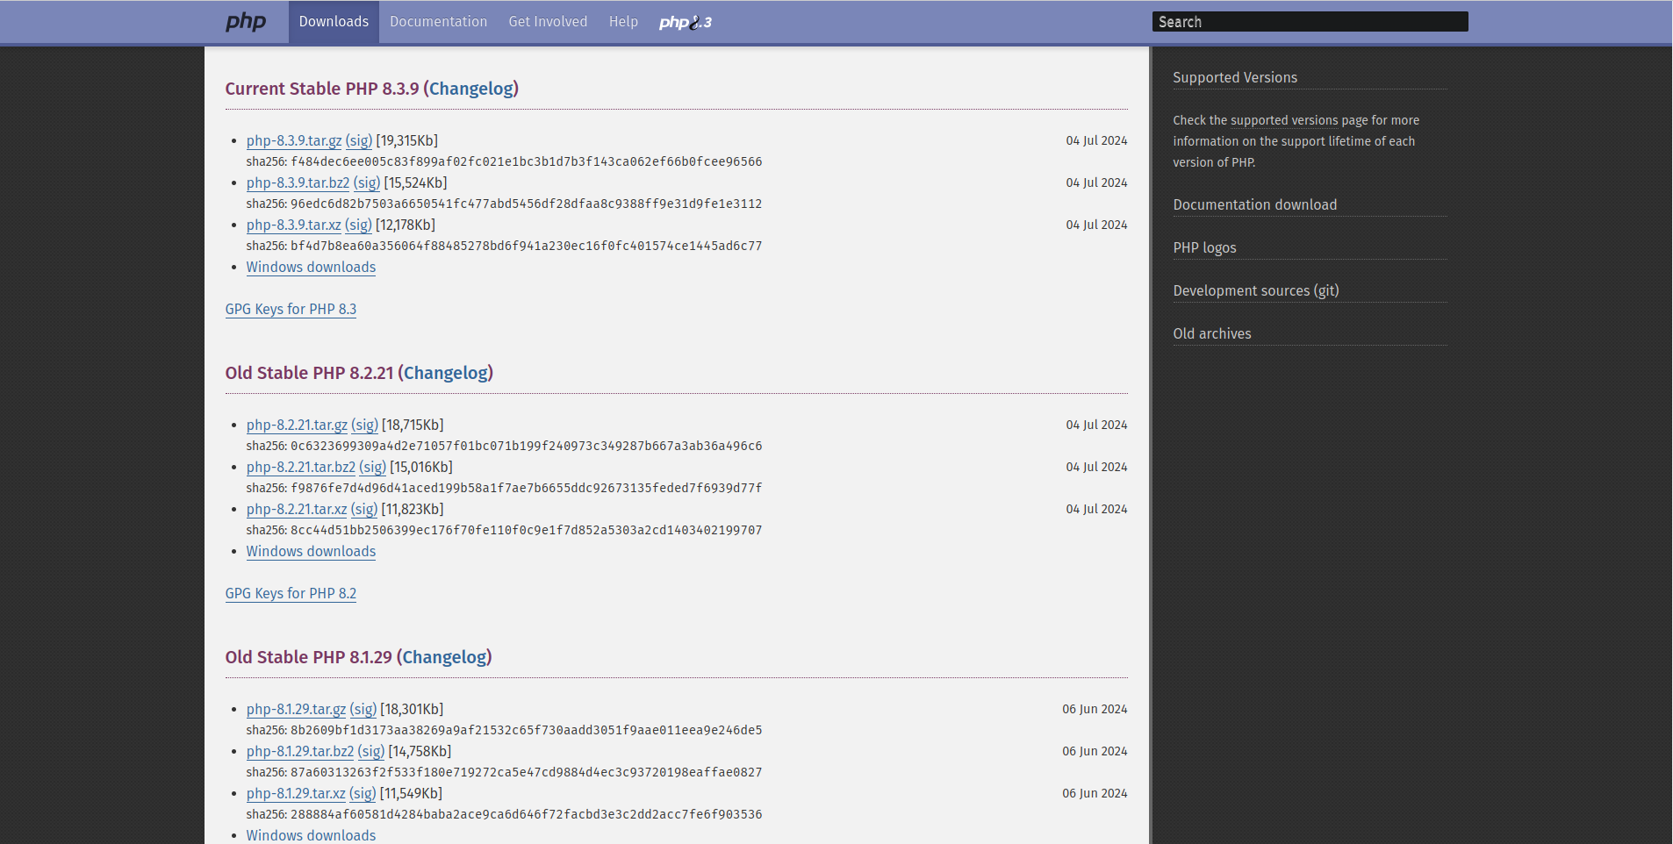Screen dimensions: 1673x844
Task: Open Windows downloads under PHP 8.2.21
Action: [x=311, y=551]
